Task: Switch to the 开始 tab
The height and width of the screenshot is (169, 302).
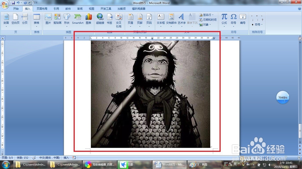Action: (x=16, y=9)
